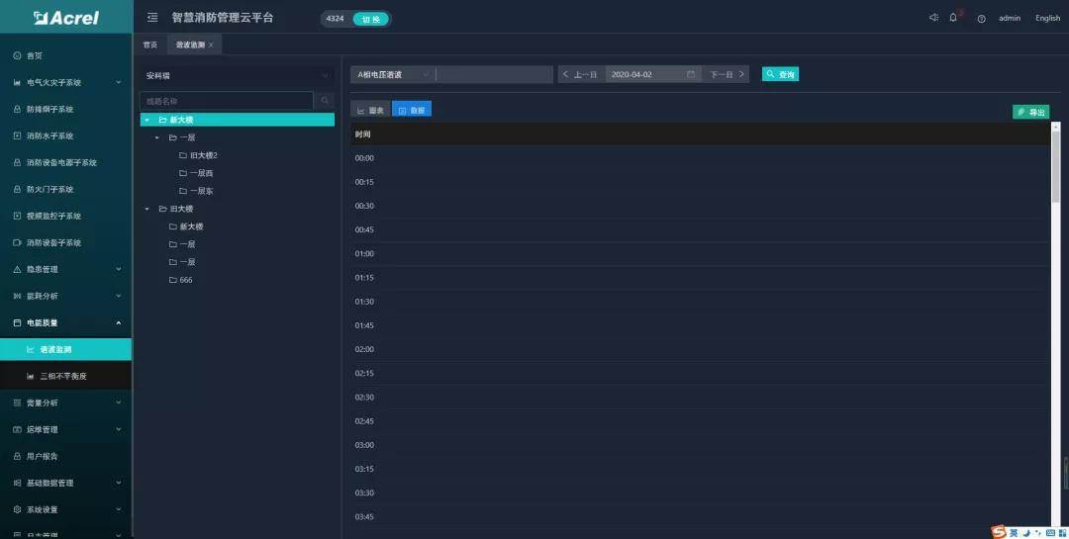Click the help question mark icon
This screenshot has height=539, width=1069.
(x=981, y=19)
